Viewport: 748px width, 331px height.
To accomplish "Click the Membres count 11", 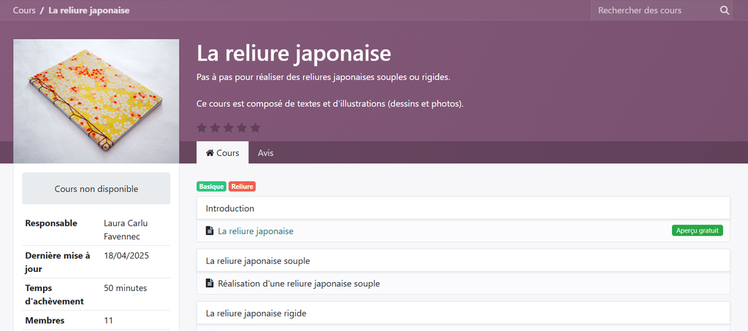I will (x=108, y=320).
